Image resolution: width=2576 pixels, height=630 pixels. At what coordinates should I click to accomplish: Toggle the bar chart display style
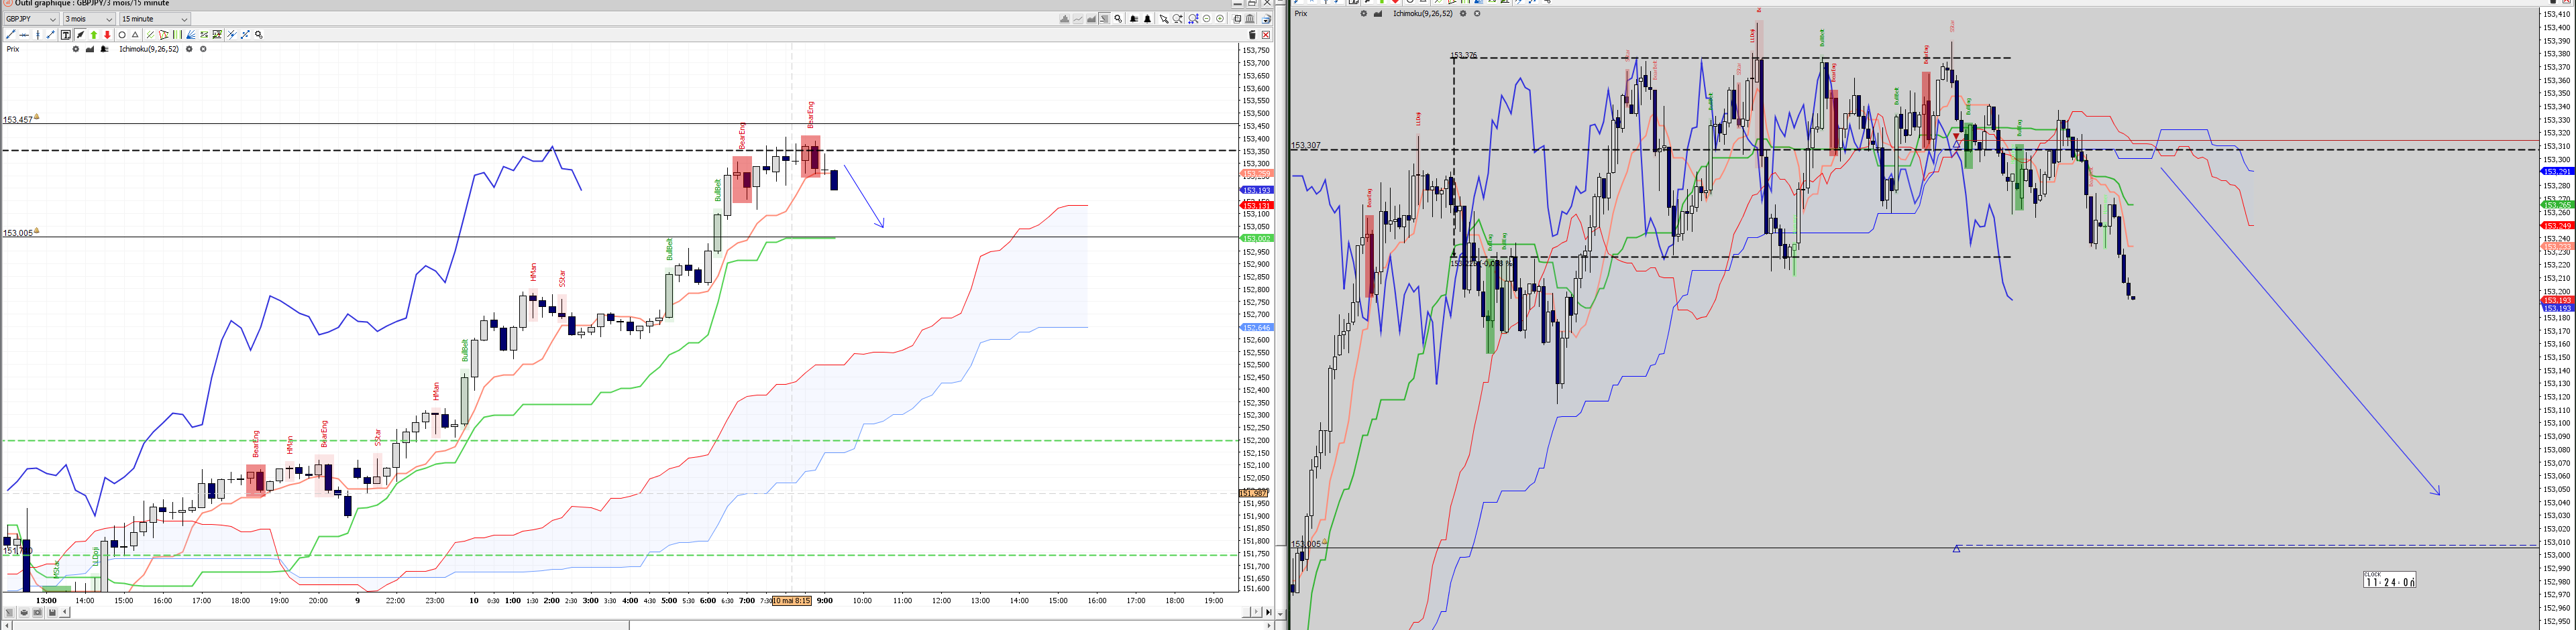click(1065, 19)
